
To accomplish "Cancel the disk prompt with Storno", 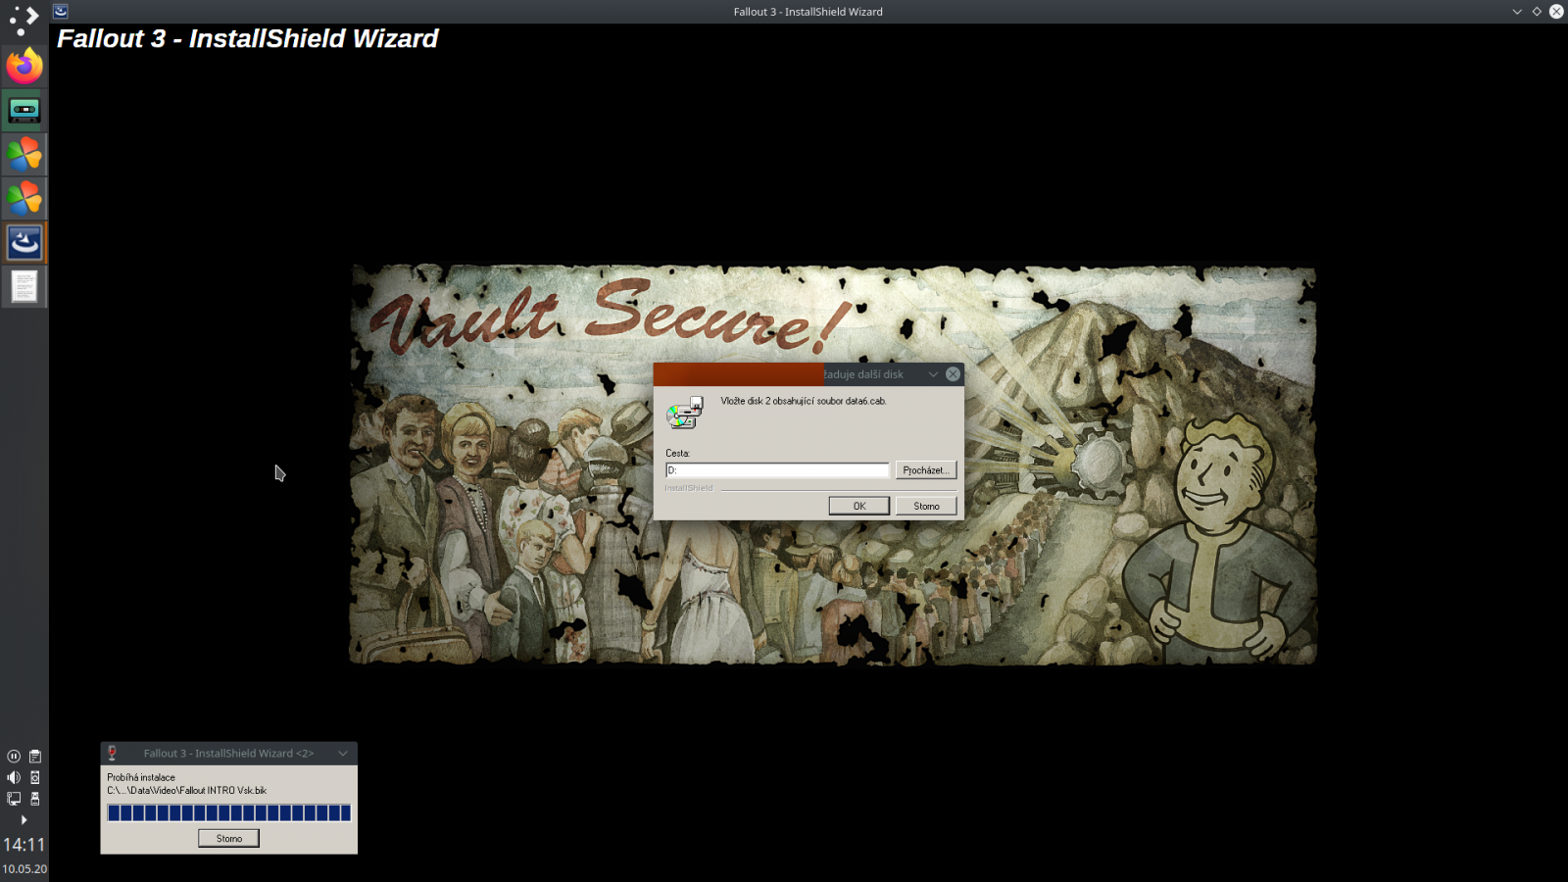I will [925, 505].
